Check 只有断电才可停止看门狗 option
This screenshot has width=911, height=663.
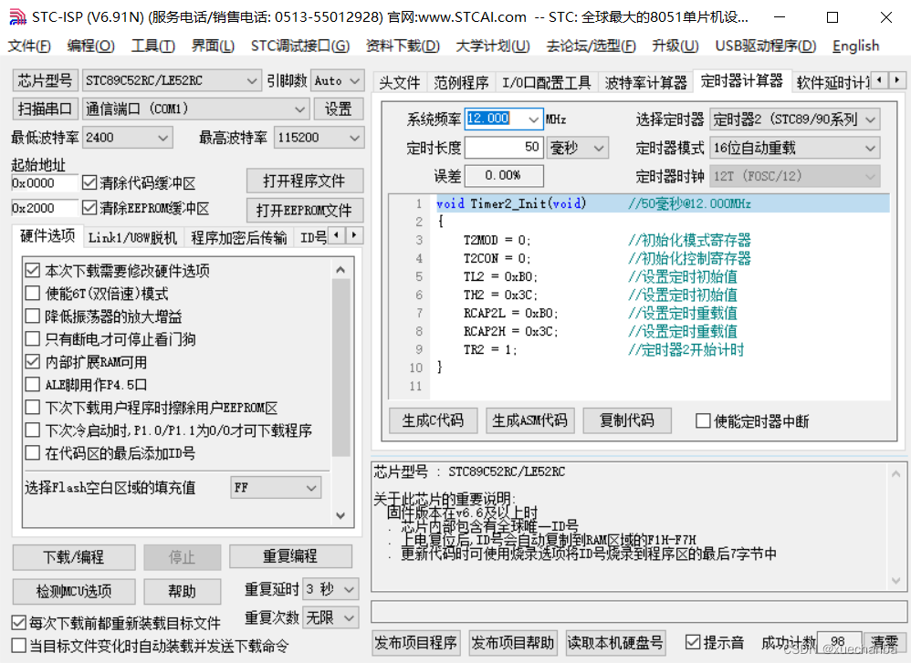pos(33,339)
